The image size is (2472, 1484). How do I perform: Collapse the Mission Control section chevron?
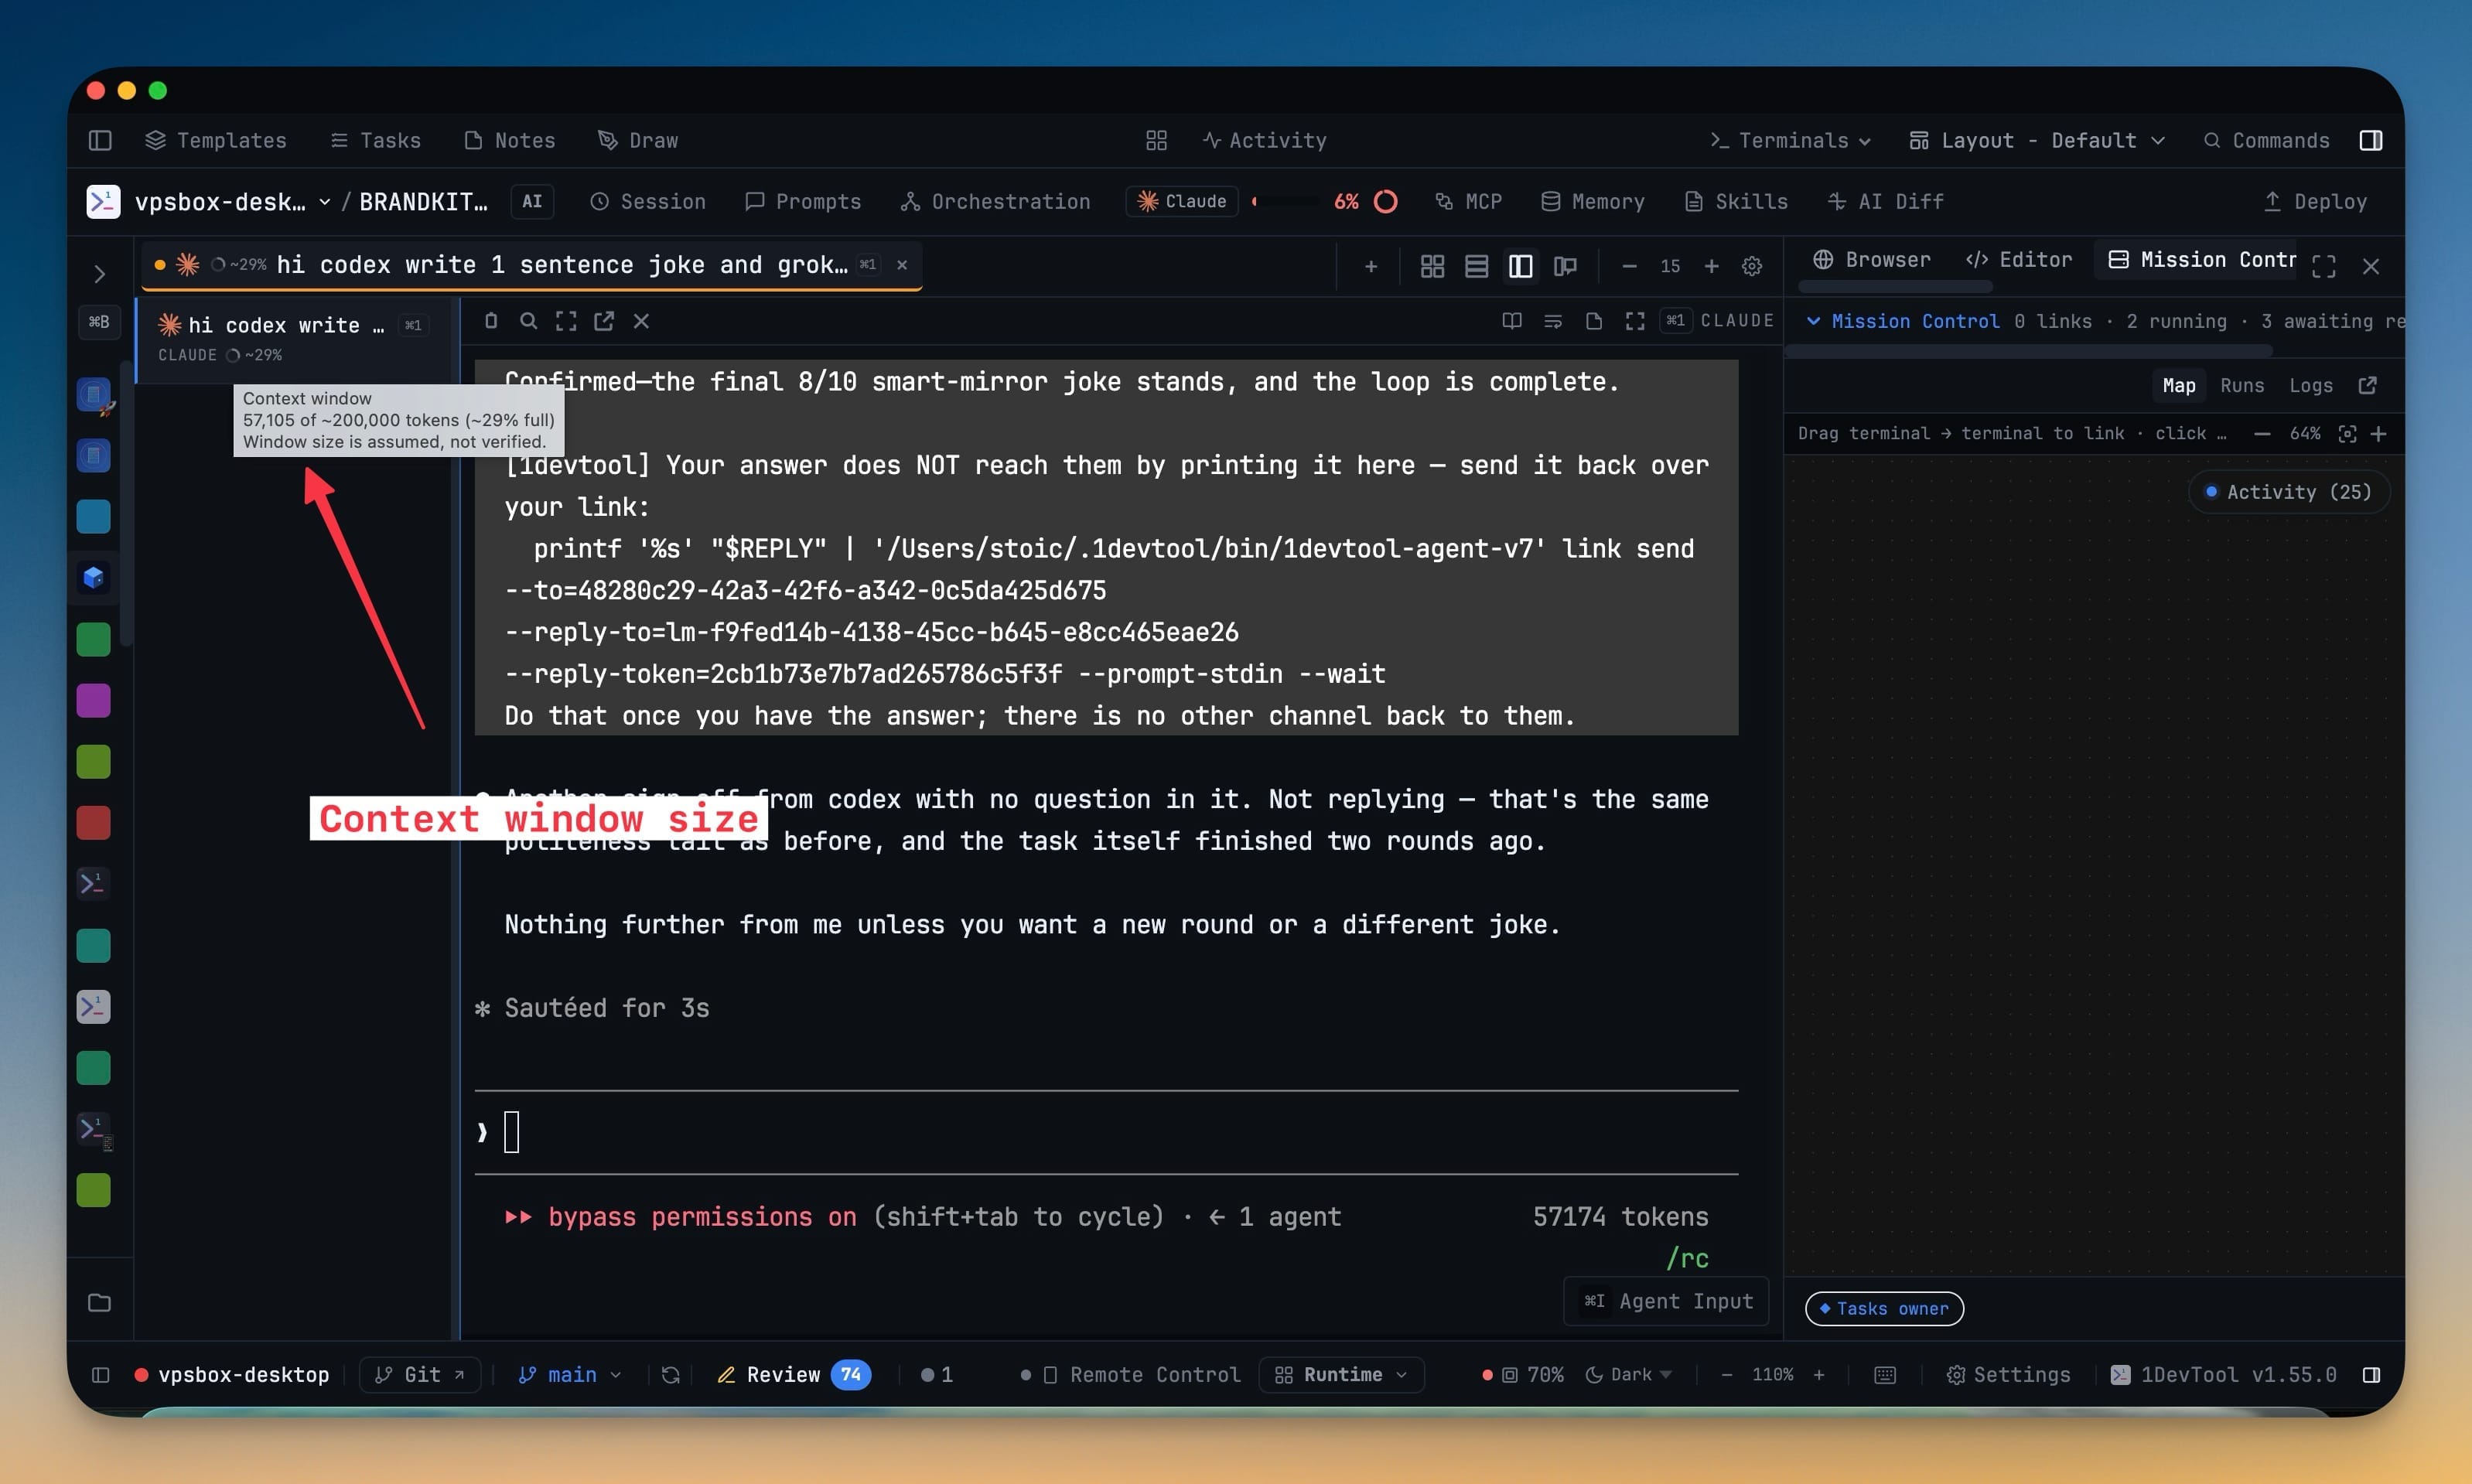[1813, 321]
